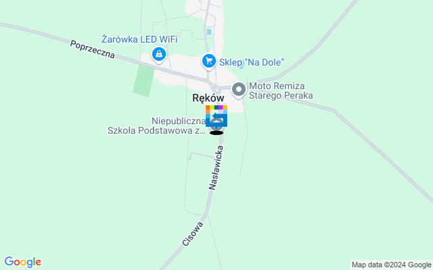The width and height of the screenshot is (433, 270).
Task: Click the gray school pin partly behind marker
Action: pyautogui.click(x=216, y=124)
